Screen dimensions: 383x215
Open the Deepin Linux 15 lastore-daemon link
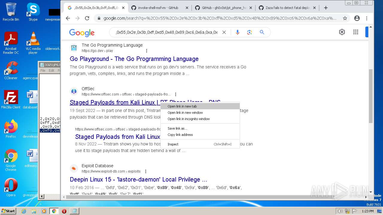(138, 179)
